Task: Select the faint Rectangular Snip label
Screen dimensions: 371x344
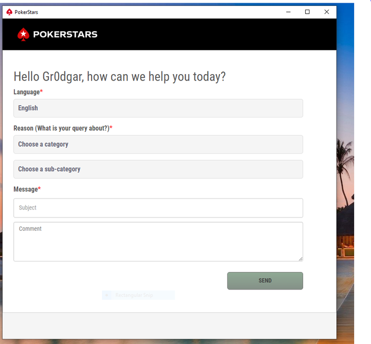Action: (134, 295)
